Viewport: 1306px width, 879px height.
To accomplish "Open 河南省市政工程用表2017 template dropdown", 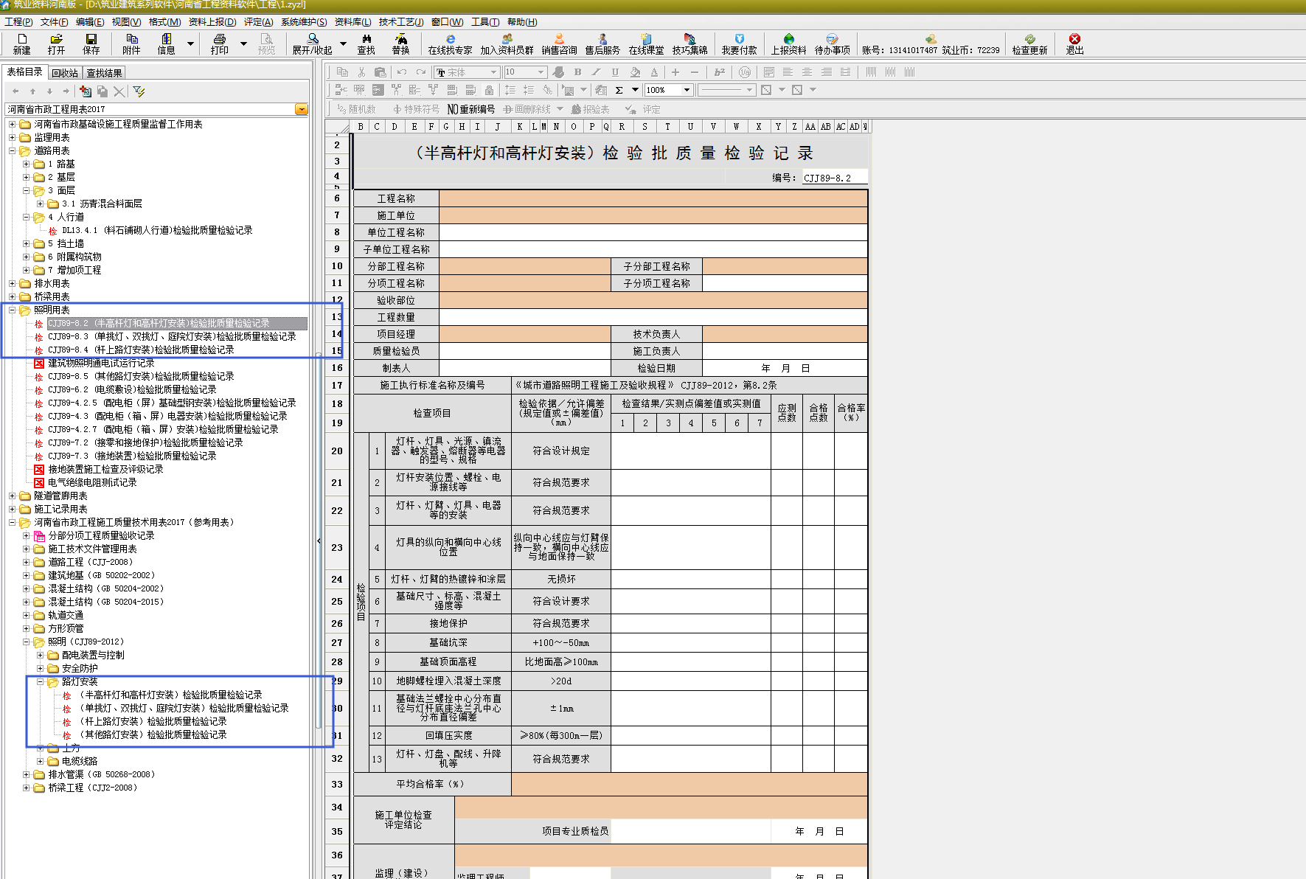I will point(301,109).
